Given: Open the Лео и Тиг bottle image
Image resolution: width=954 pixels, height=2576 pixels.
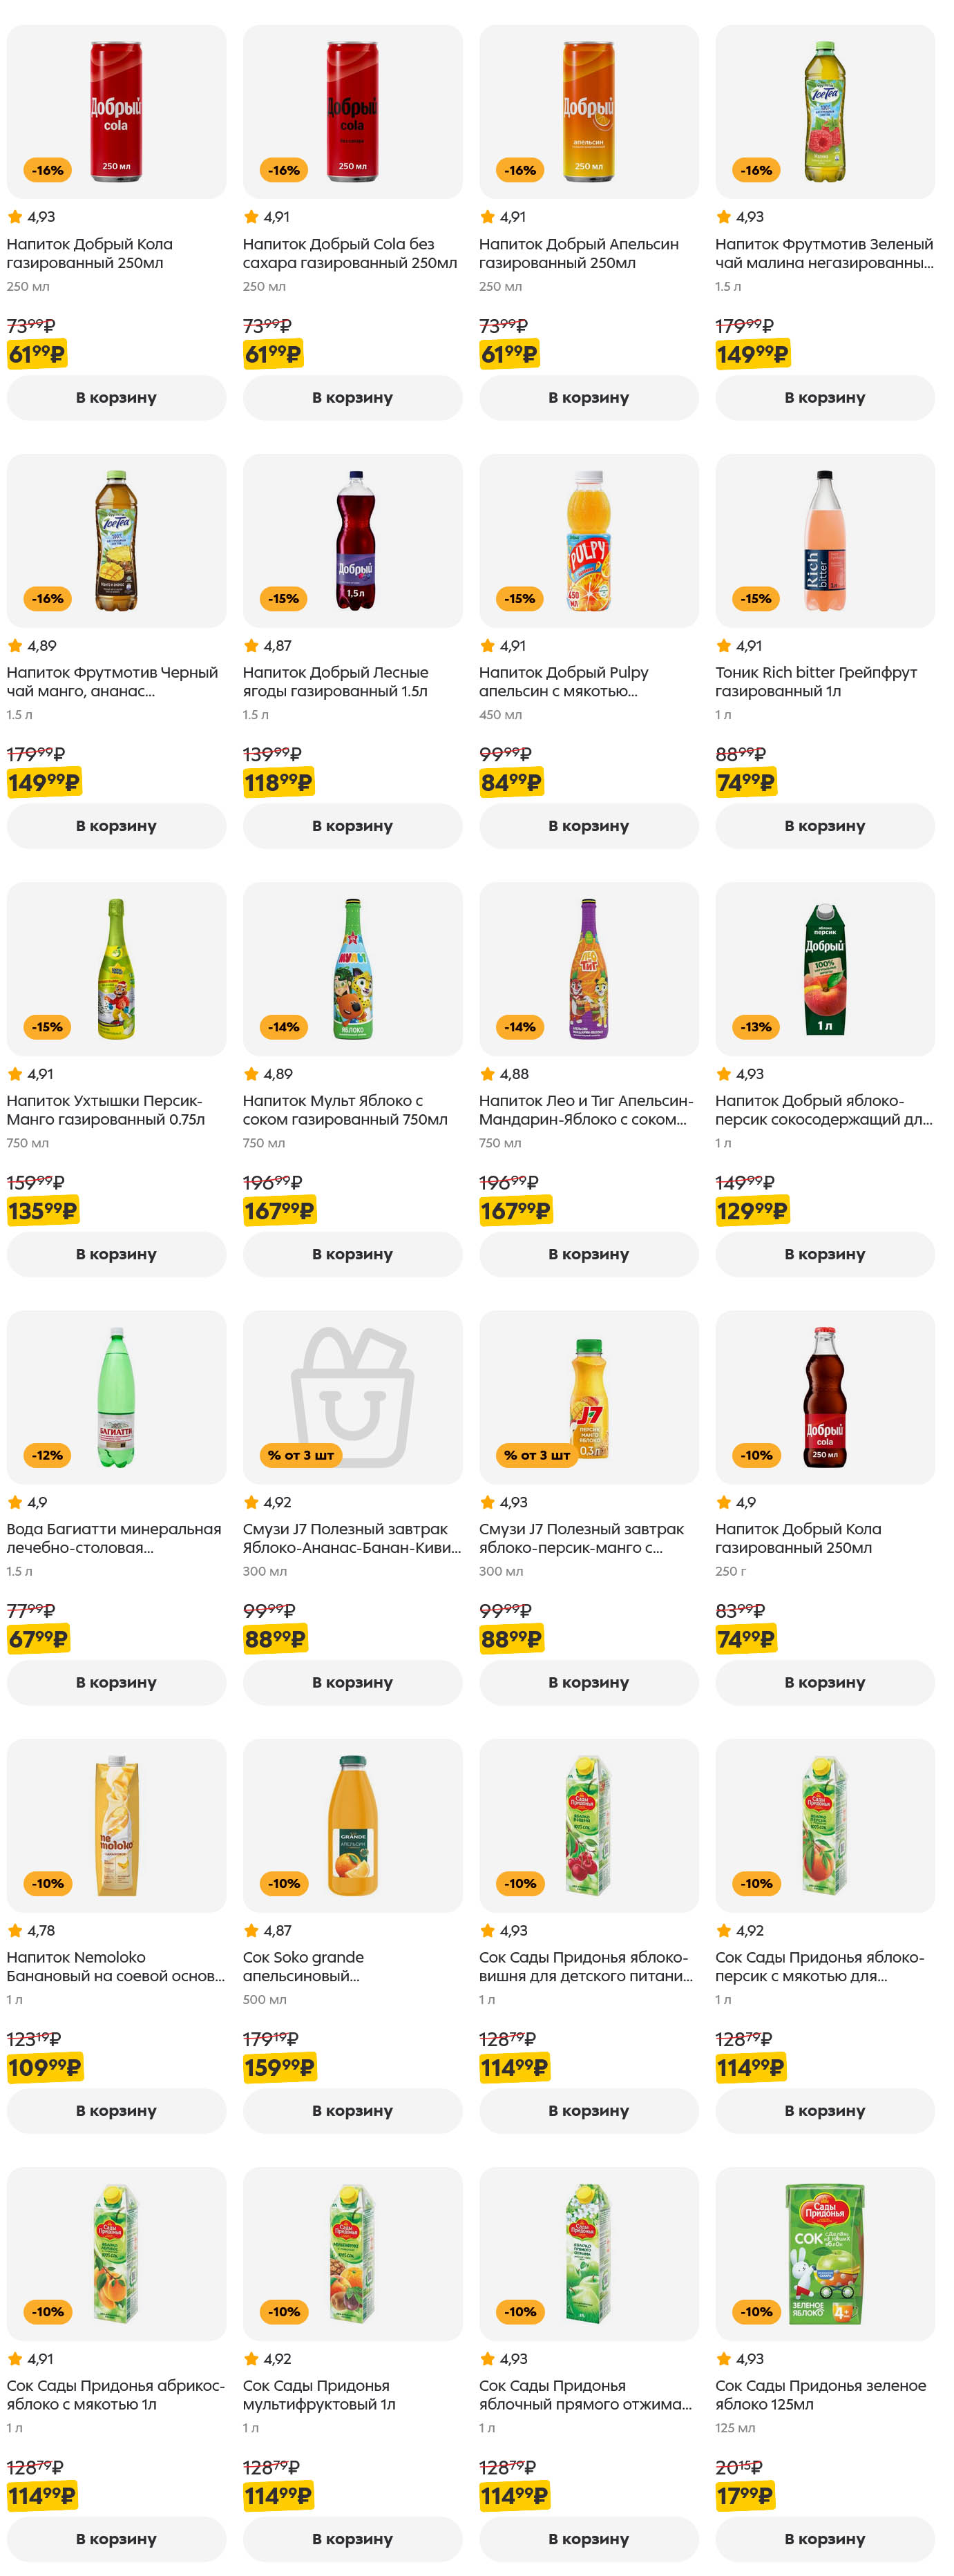Looking at the screenshot, I should [588, 968].
